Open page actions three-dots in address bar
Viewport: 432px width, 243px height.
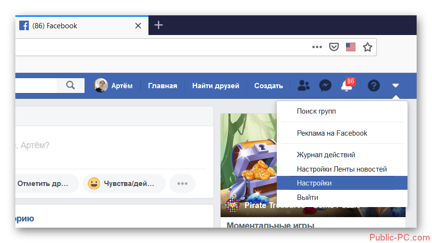tap(317, 47)
